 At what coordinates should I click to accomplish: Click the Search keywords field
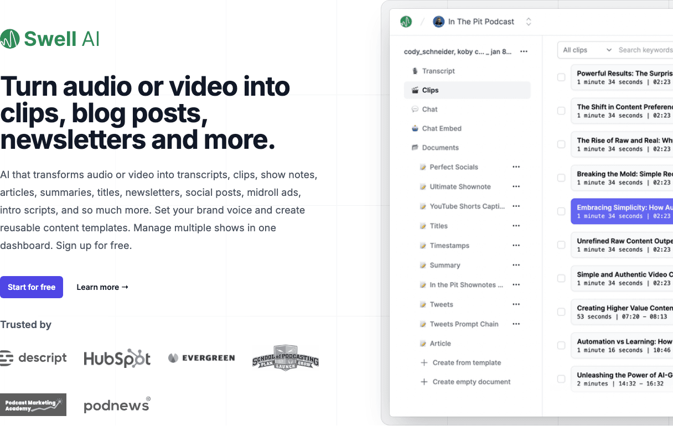[x=645, y=50]
